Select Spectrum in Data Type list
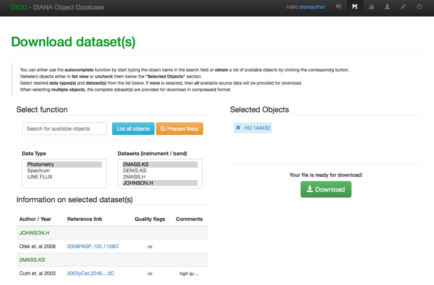Image resolution: width=434 pixels, height=285 pixels. click(x=38, y=171)
